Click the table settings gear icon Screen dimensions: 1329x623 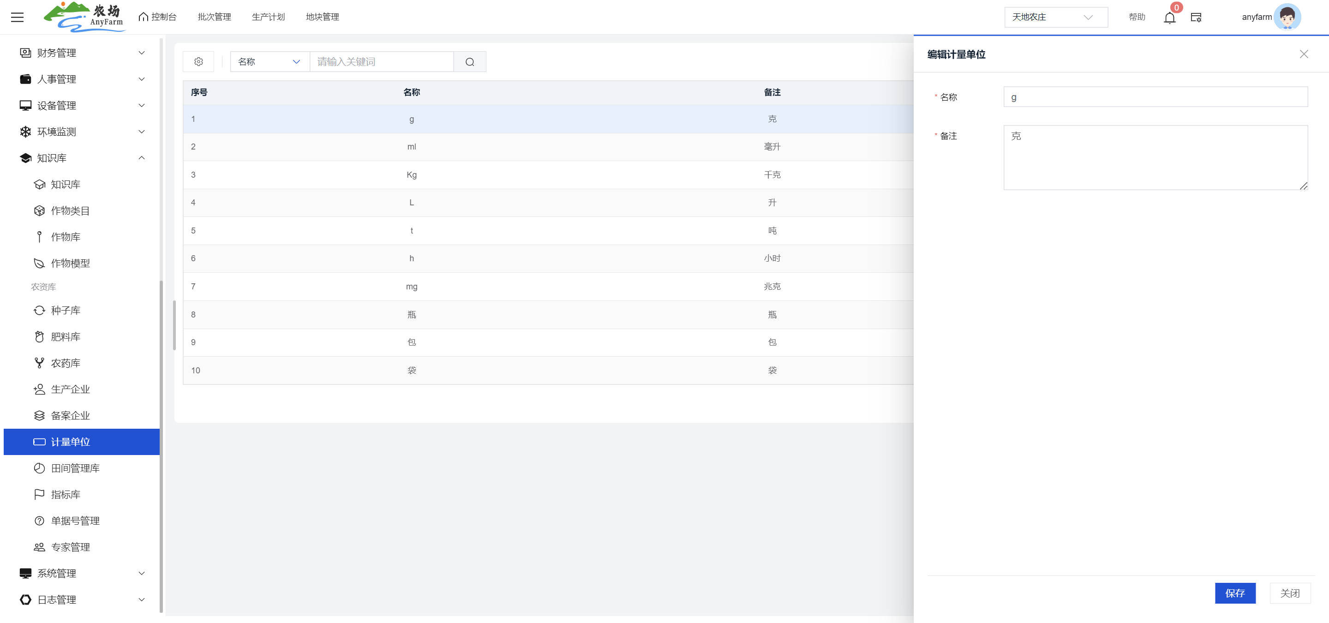[x=198, y=62]
